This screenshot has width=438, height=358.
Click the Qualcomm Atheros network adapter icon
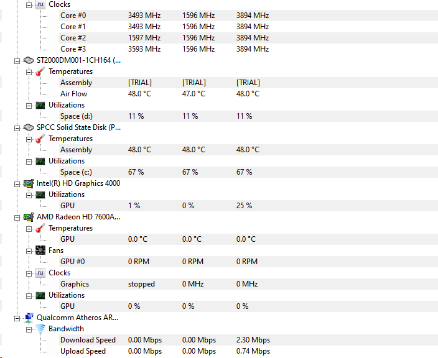point(28,318)
